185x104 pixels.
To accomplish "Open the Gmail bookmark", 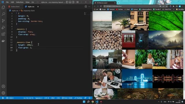I will pos(127,9).
